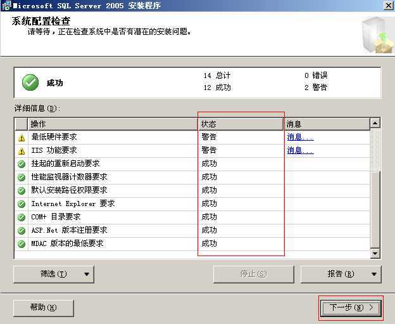Select the IIS 功能要求 row text
This screenshot has height=324, width=395.
pos(54,150)
